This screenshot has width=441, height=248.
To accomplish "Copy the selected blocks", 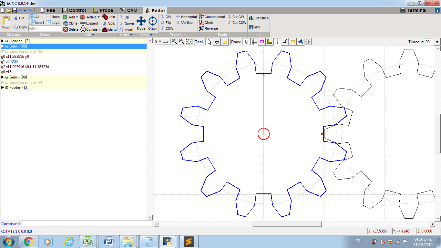I will pyautogui.click(x=20, y=27).
